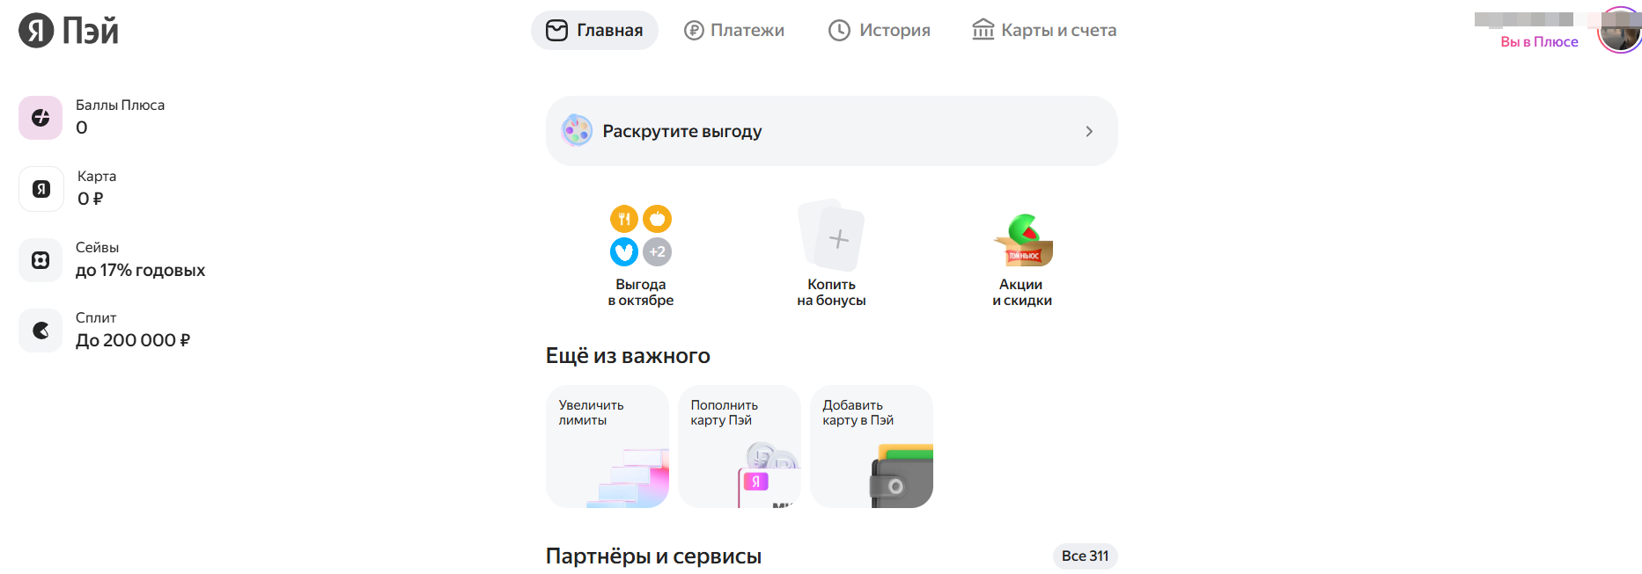Open Выгода в октябре category icons

click(x=641, y=236)
